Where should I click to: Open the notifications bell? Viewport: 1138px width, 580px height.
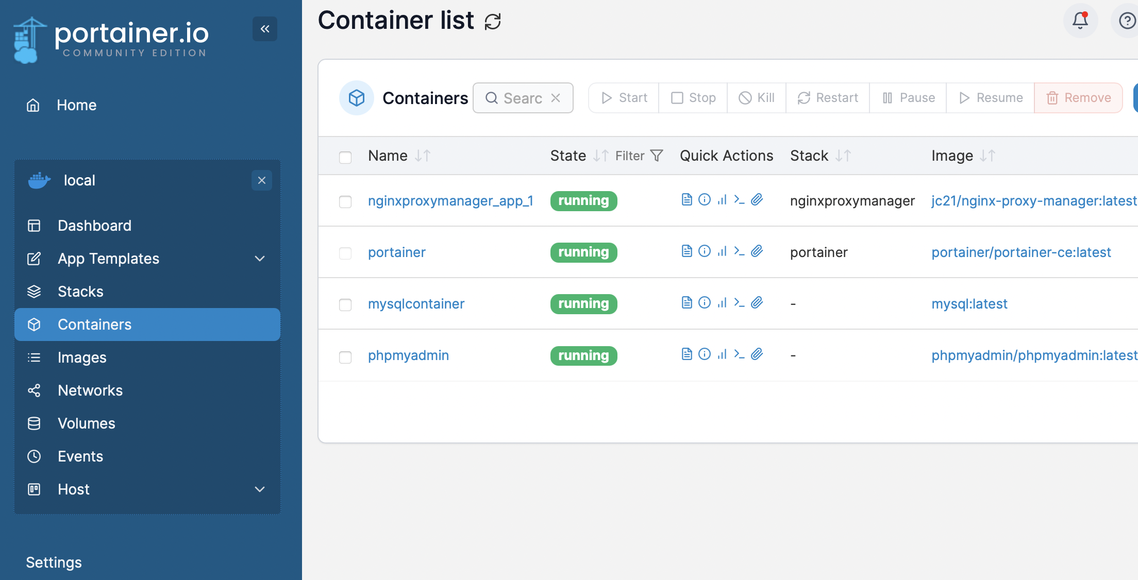pyautogui.click(x=1080, y=21)
